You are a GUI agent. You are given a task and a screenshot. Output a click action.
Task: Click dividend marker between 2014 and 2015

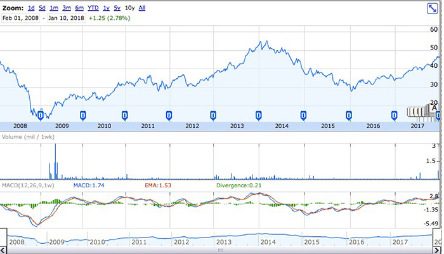[303, 115]
